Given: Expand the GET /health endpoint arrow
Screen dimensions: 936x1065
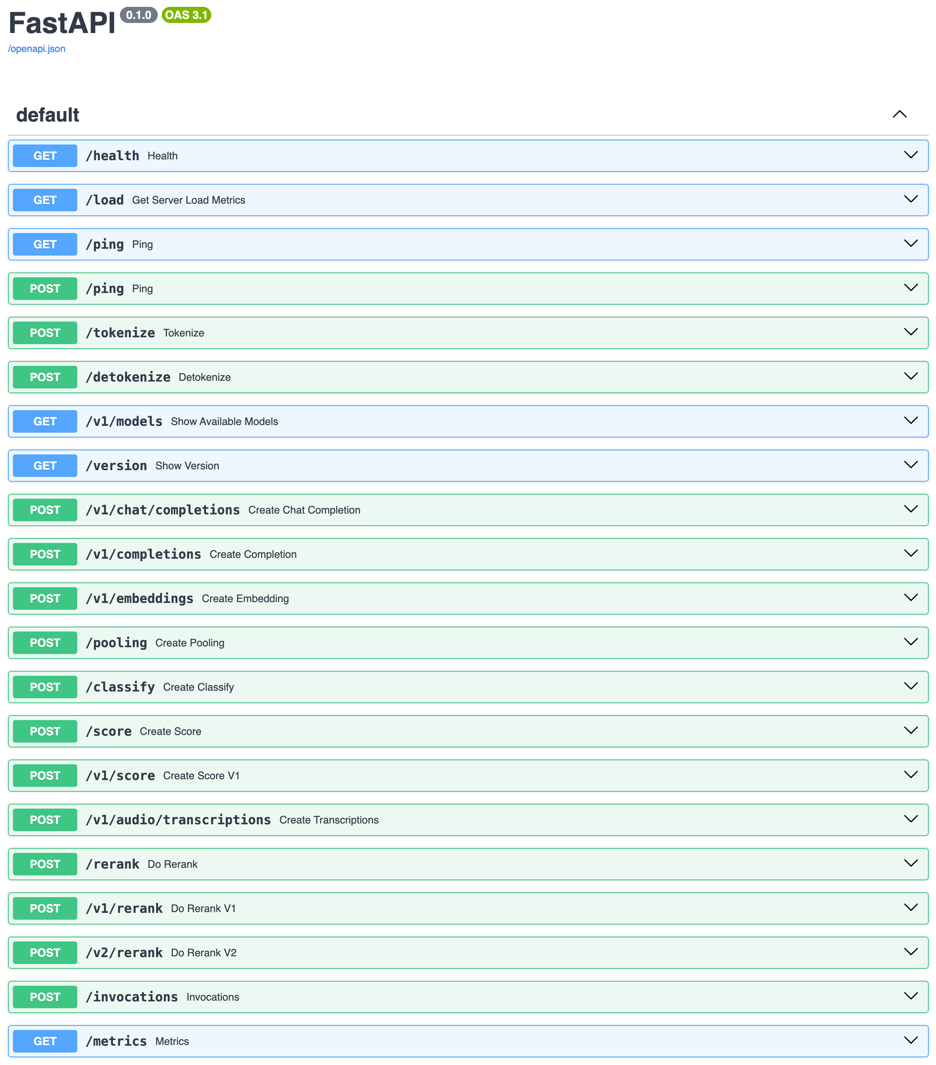Looking at the screenshot, I should pos(910,155).
